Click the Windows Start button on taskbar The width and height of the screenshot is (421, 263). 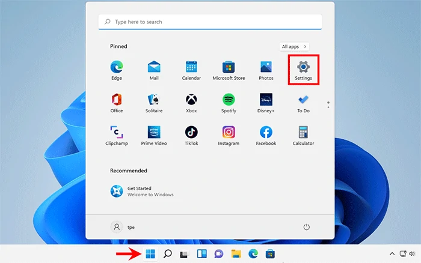(x=150, y=253)
